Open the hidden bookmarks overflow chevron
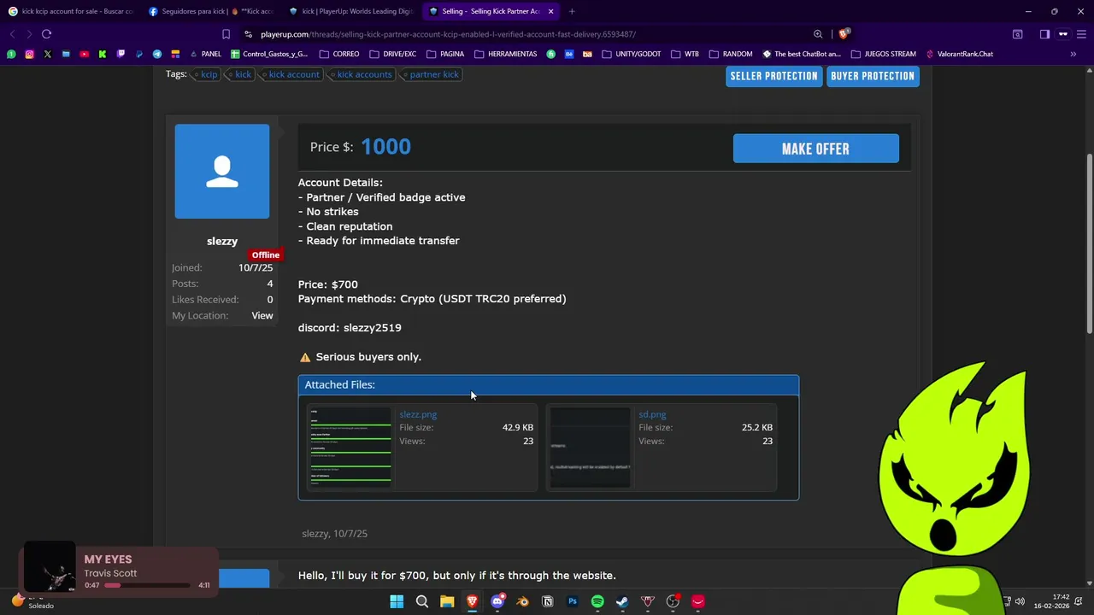Image resolution: width=1094 pixels, height=615 pixels. point(1073,54)
